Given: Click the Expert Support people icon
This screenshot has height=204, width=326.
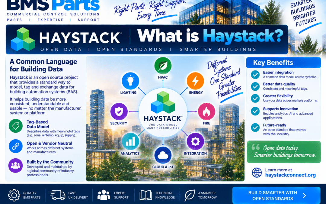Looking at the screenshot, I should (x=104, y=195).
